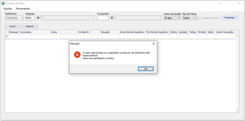
Task: Sort by the Nome column header
Action: (x=54, y=32)
